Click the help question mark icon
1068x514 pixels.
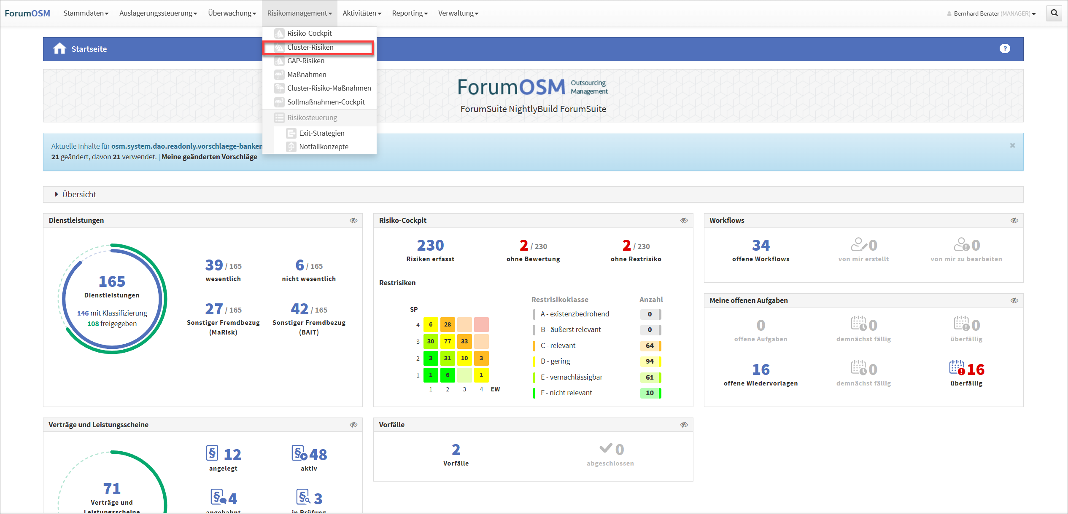pos(1005,49)
